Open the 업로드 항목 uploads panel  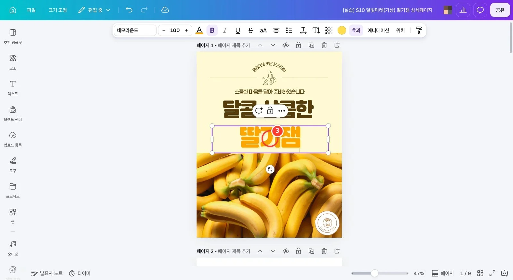[13, 139]
